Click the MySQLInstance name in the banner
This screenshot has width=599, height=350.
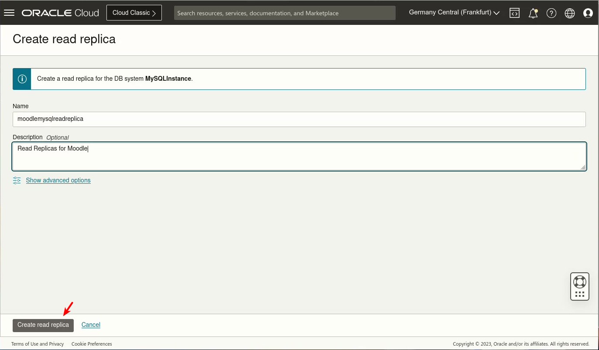[168, 79]
